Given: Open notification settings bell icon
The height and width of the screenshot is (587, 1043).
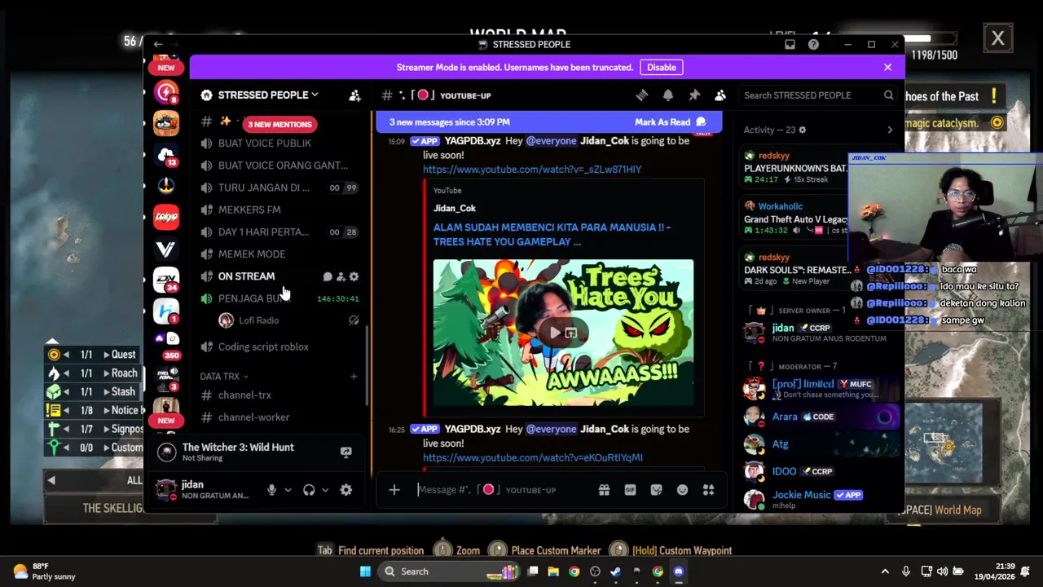Looking at the screenshot, I should pos(668,95).
